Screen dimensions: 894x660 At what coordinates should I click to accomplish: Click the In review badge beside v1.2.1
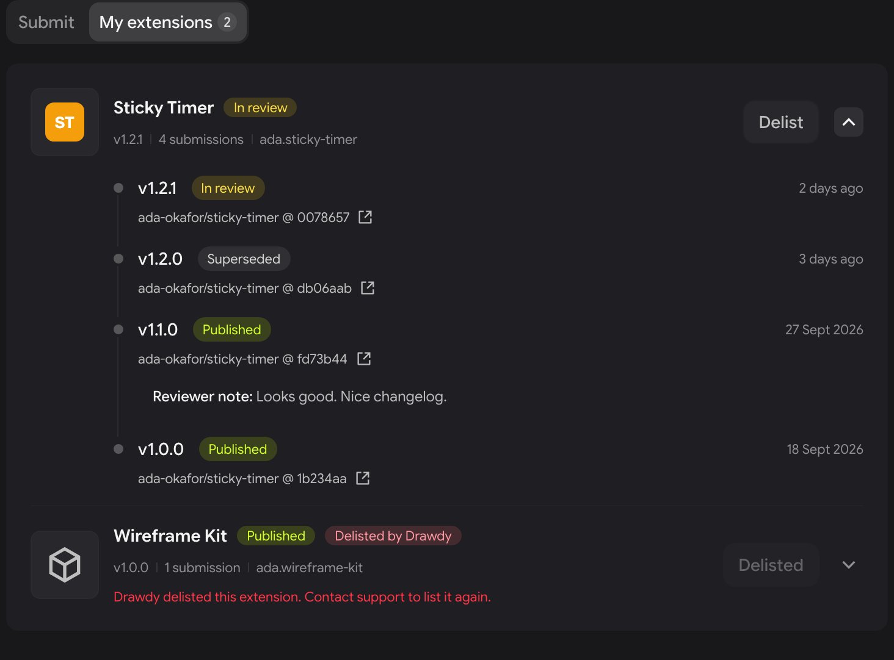pos(228,188)
